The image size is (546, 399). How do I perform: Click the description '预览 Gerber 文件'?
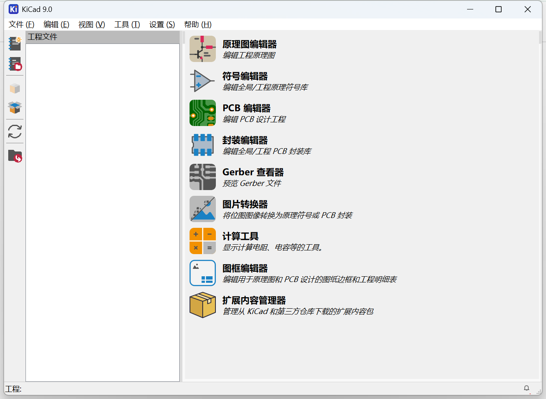point(252,183)
